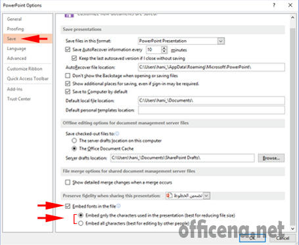This screenshot has height=245, width=299.
Task: Click the Save presentations section header
Action: pyautogui.click(x=82, y=30)
